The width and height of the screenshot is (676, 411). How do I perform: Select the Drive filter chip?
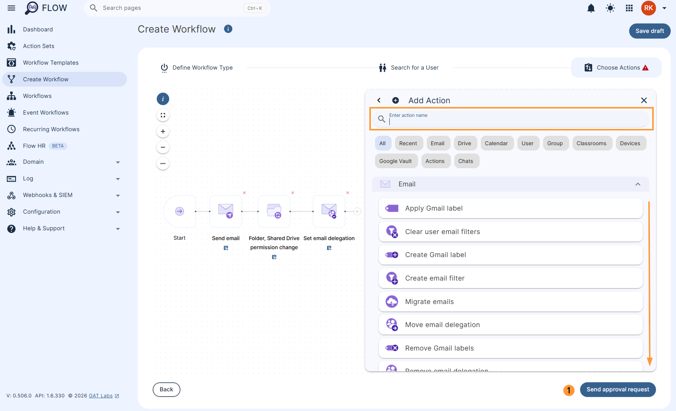[465, 143]
